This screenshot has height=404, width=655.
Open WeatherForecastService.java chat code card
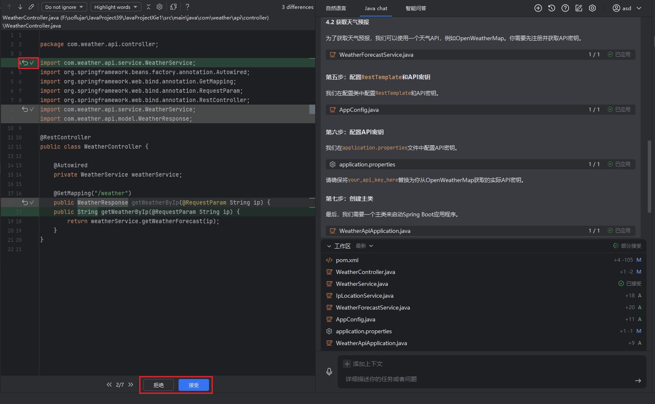pyautogui.click(x=480, y=55)
